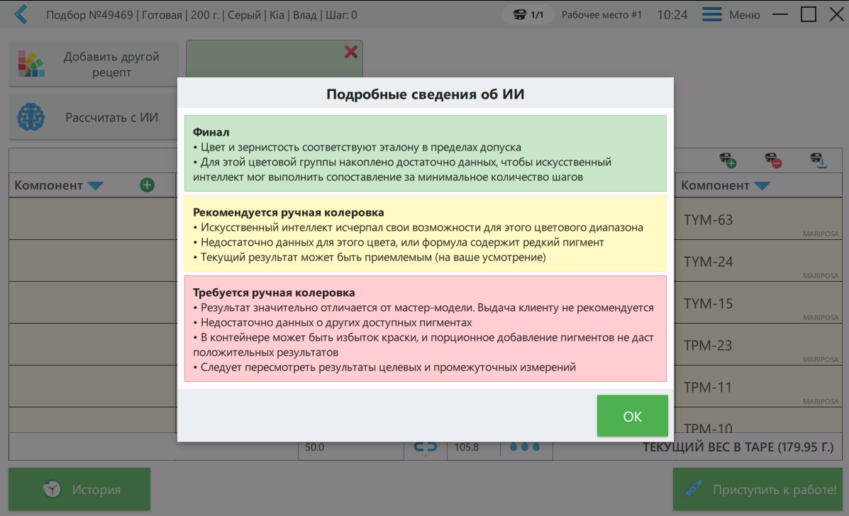
Task: Open the hamburger Меню icon
Action: point(711,15)
